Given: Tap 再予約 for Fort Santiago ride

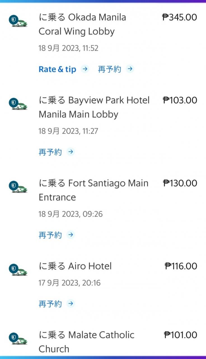Looking at the screenshot, I should tap(50, 235).
